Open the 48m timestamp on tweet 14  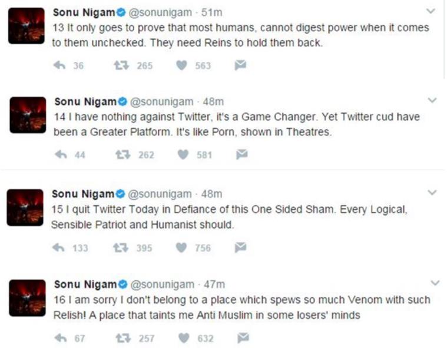click(213, 101)
